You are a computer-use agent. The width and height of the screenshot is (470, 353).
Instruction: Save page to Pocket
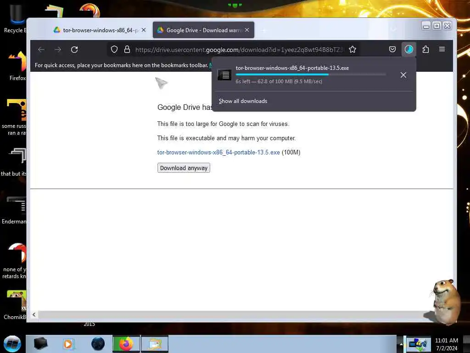tap(392, 49)
